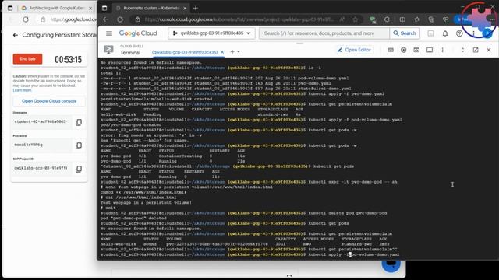Select the Architecting with Google Kubernetes tab
499x280 pixels.
click(x=57, y=9)
